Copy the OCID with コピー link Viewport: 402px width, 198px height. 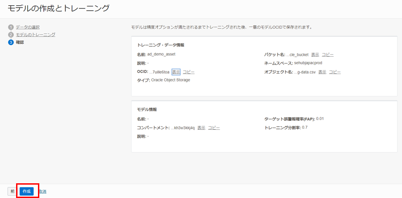coord(188,72)
